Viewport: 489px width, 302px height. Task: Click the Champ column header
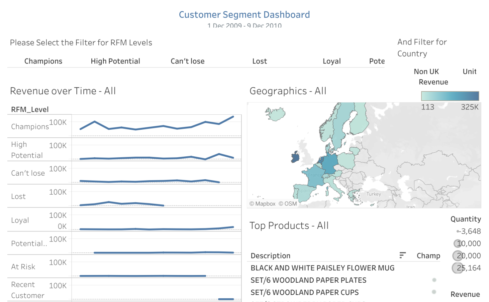(428, 255)
